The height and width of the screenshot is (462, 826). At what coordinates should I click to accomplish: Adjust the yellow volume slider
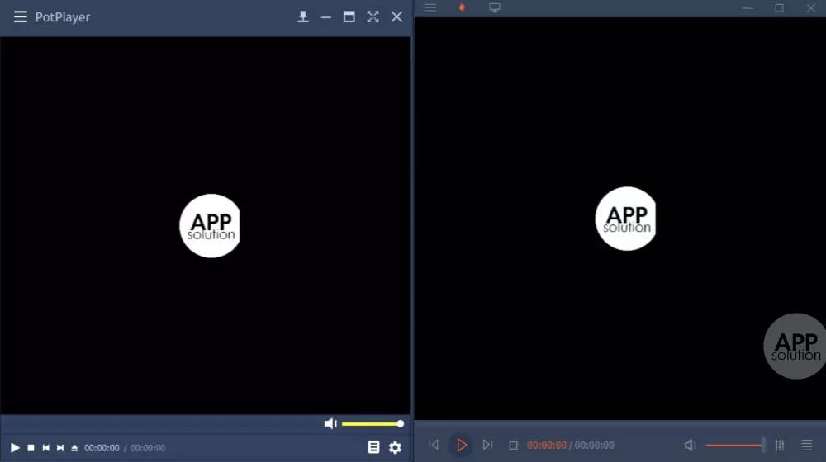[x=372, y=423]
